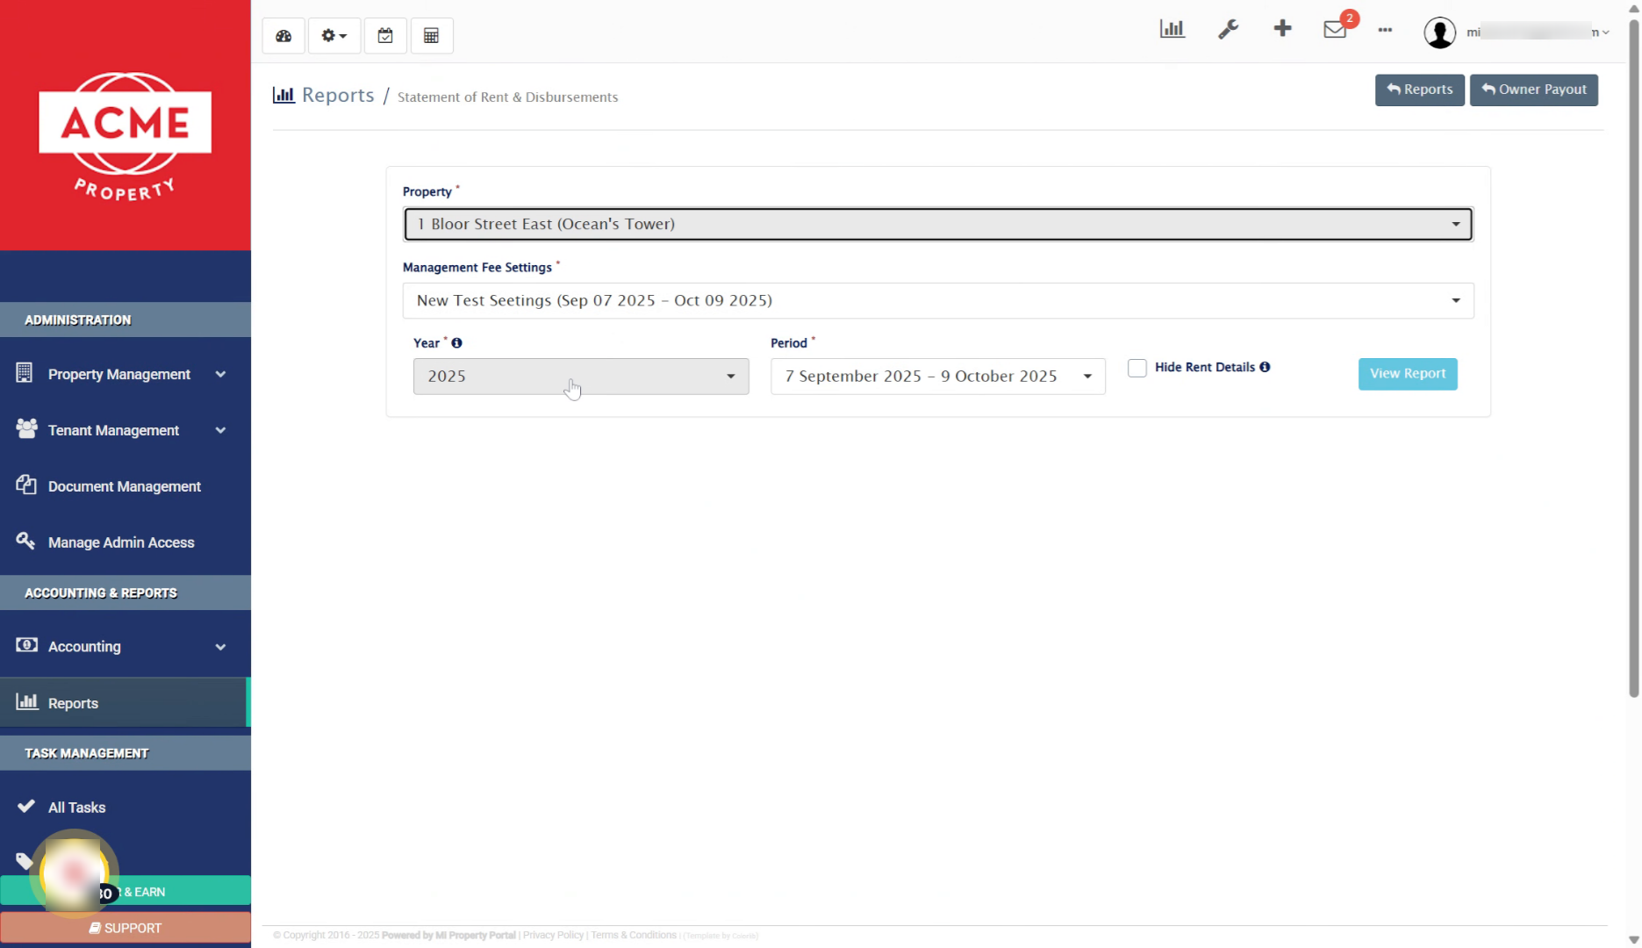Click the Manage Admin Access key icon
This screenshot has height=948, width=1642.
25,541
